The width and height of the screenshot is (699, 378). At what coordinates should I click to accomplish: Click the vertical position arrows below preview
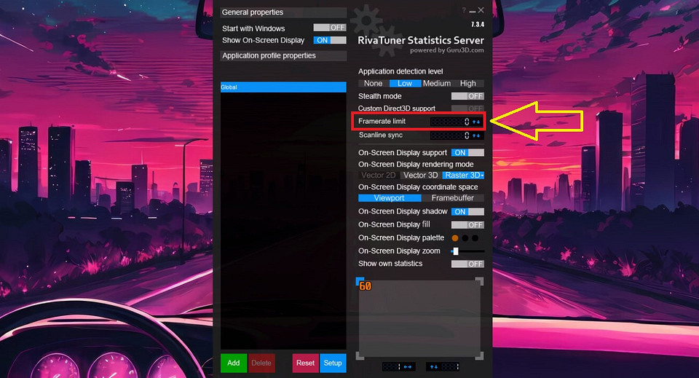tap(434, 366)
